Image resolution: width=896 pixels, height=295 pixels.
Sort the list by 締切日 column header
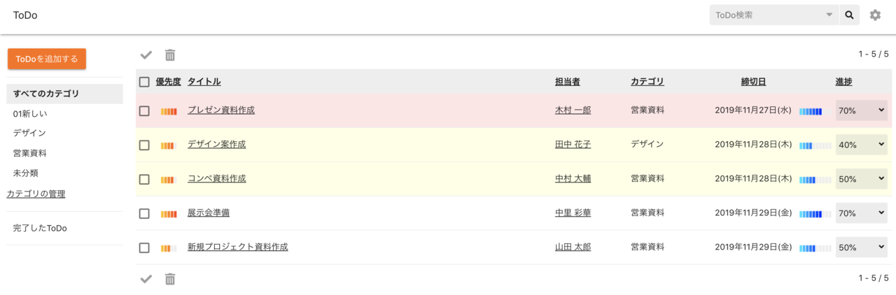(x=753, y=82)
